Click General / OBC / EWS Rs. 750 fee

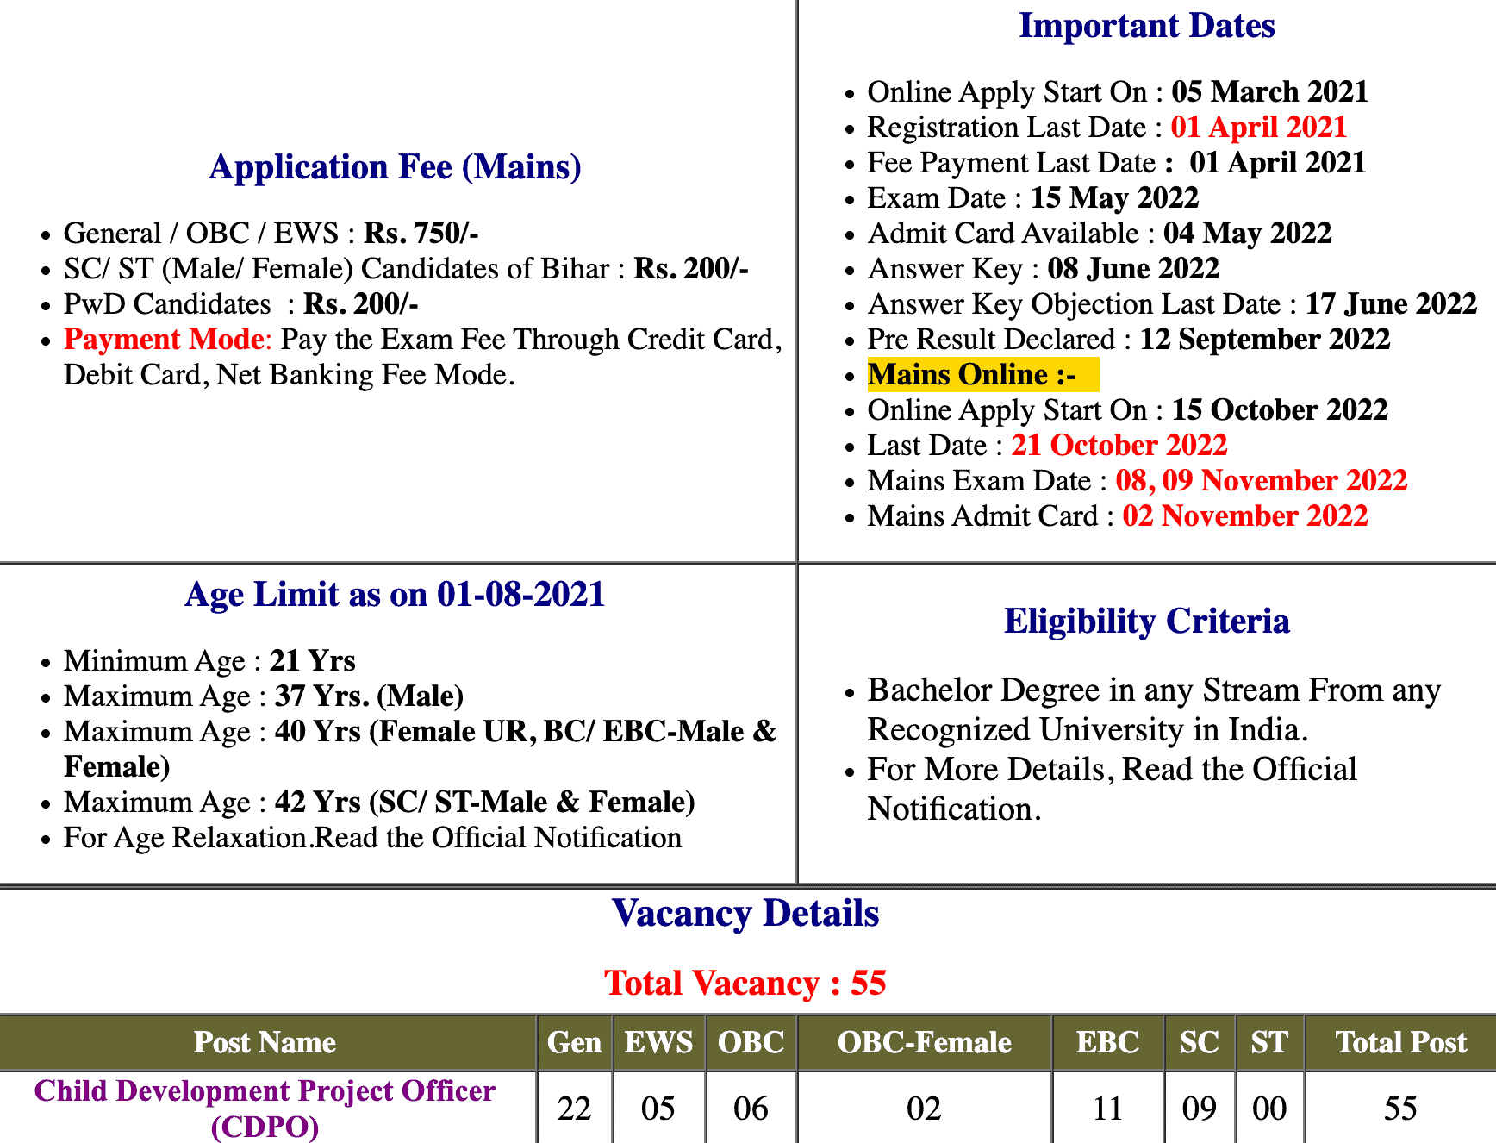coord(271,234)
